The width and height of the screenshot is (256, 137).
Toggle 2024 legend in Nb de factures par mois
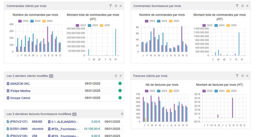tap(162, 91)
